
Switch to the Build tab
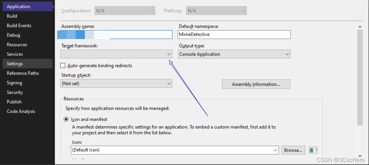coord(12,16)
